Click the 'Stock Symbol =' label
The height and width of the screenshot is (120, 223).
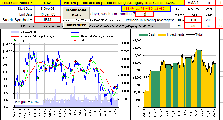(17, 20)
